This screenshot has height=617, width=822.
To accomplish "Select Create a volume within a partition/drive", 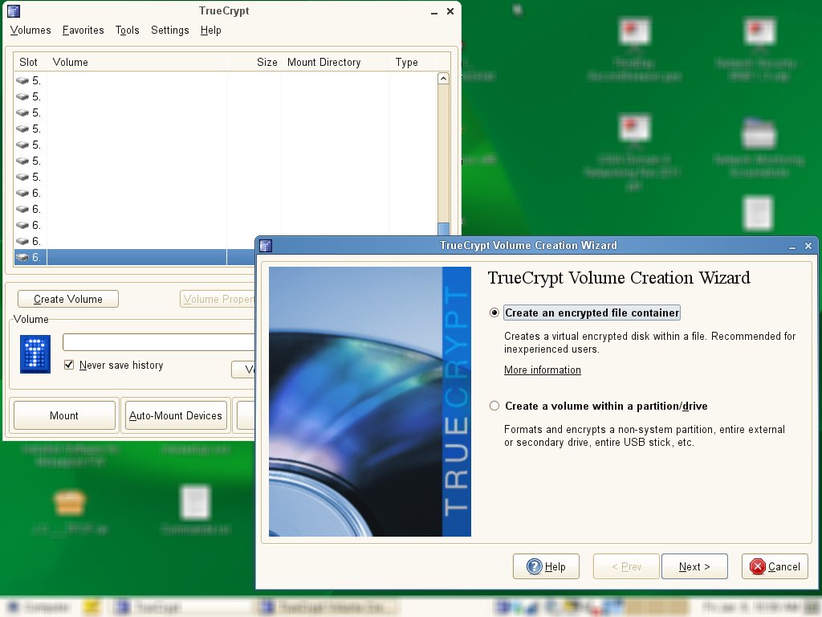I will [495, 406].
